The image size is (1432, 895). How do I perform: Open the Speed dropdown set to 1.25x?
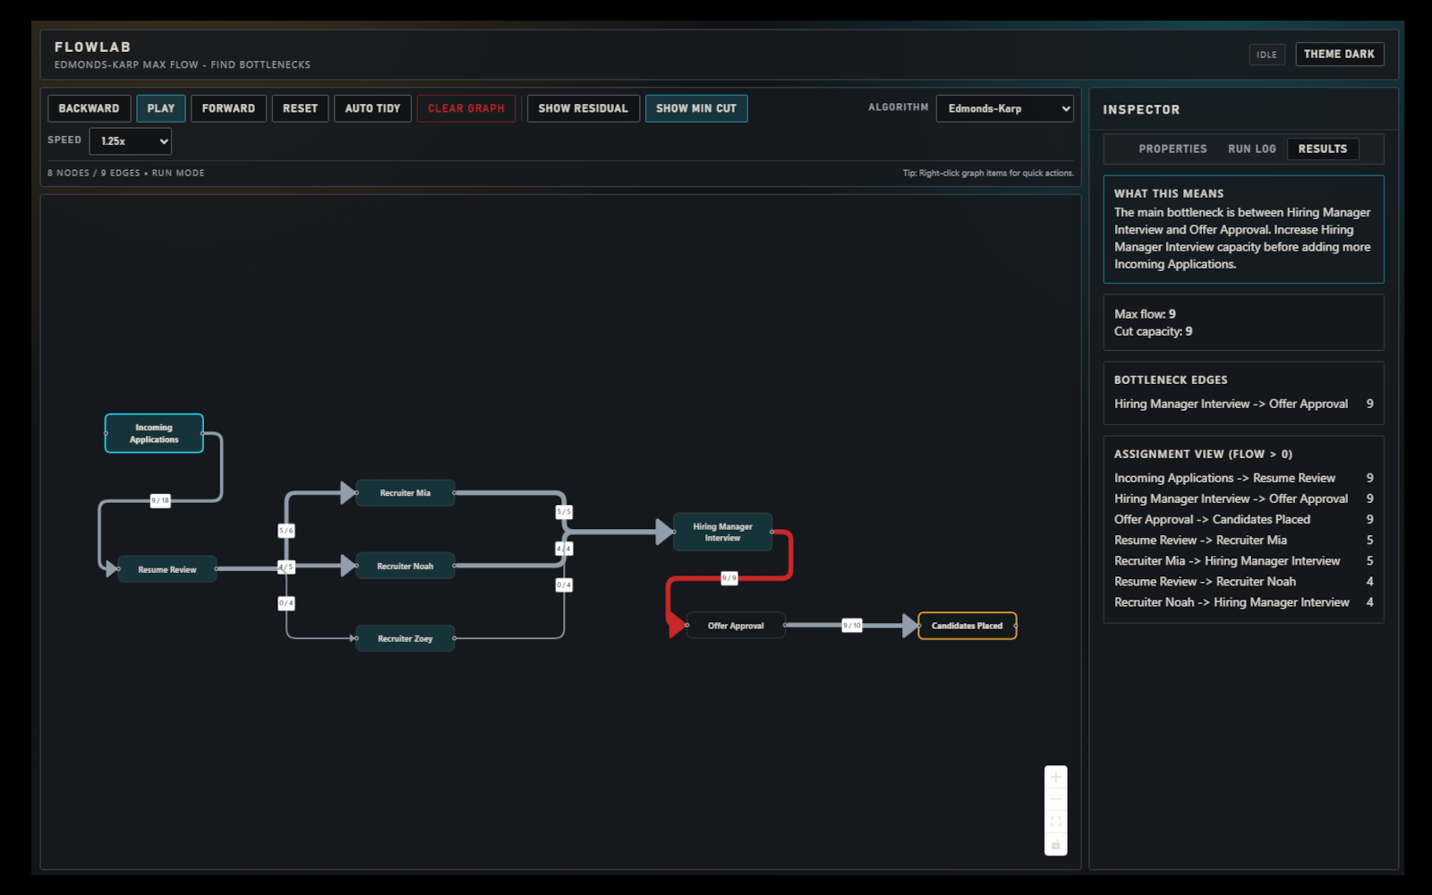[130, 141]
